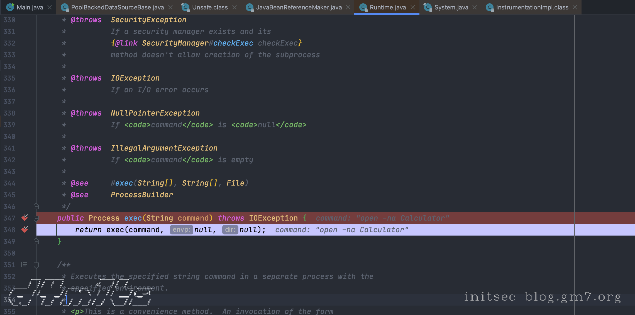Collapse the exec method fold marker at line 347
The height and width of the screenshot is (315, 635).
point(36,218)
